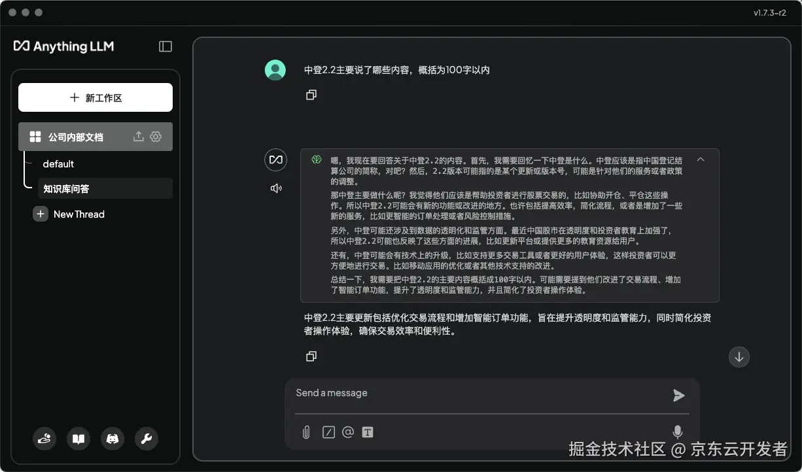Viewport: 802px width, 472px height.
Task: Toggle the sidebar collapse icon
Action: pyautogui.click(x=166, y=46)
